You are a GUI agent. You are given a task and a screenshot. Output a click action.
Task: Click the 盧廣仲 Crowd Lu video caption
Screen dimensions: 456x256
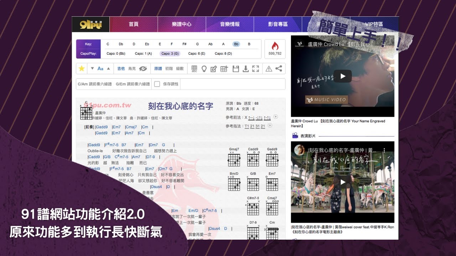tap(338, 123)
